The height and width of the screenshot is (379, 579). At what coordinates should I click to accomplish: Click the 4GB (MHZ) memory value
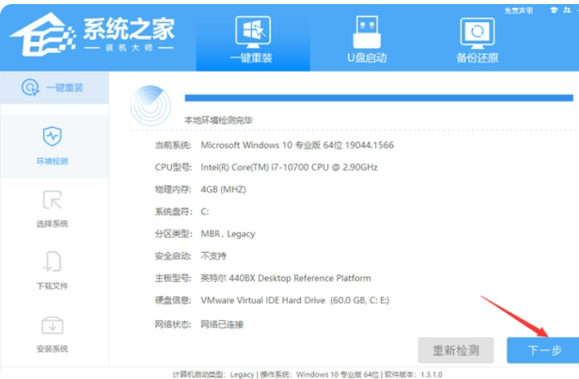pyautogui.click(x=223, y=189)
